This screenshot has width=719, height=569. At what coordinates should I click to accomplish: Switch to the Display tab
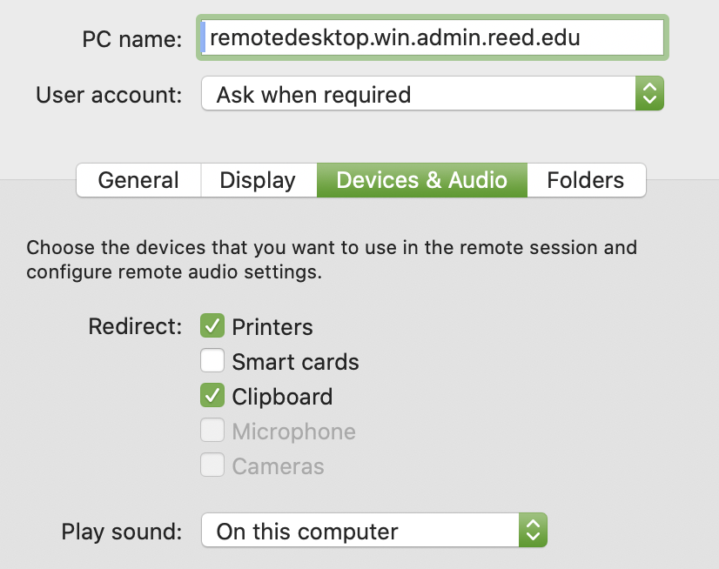click(x=258, y=180)
